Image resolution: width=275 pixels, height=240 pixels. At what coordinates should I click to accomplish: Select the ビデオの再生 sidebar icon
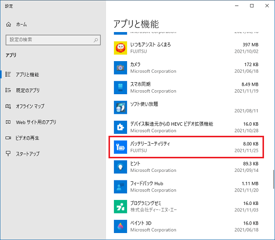tap(8, 138)
